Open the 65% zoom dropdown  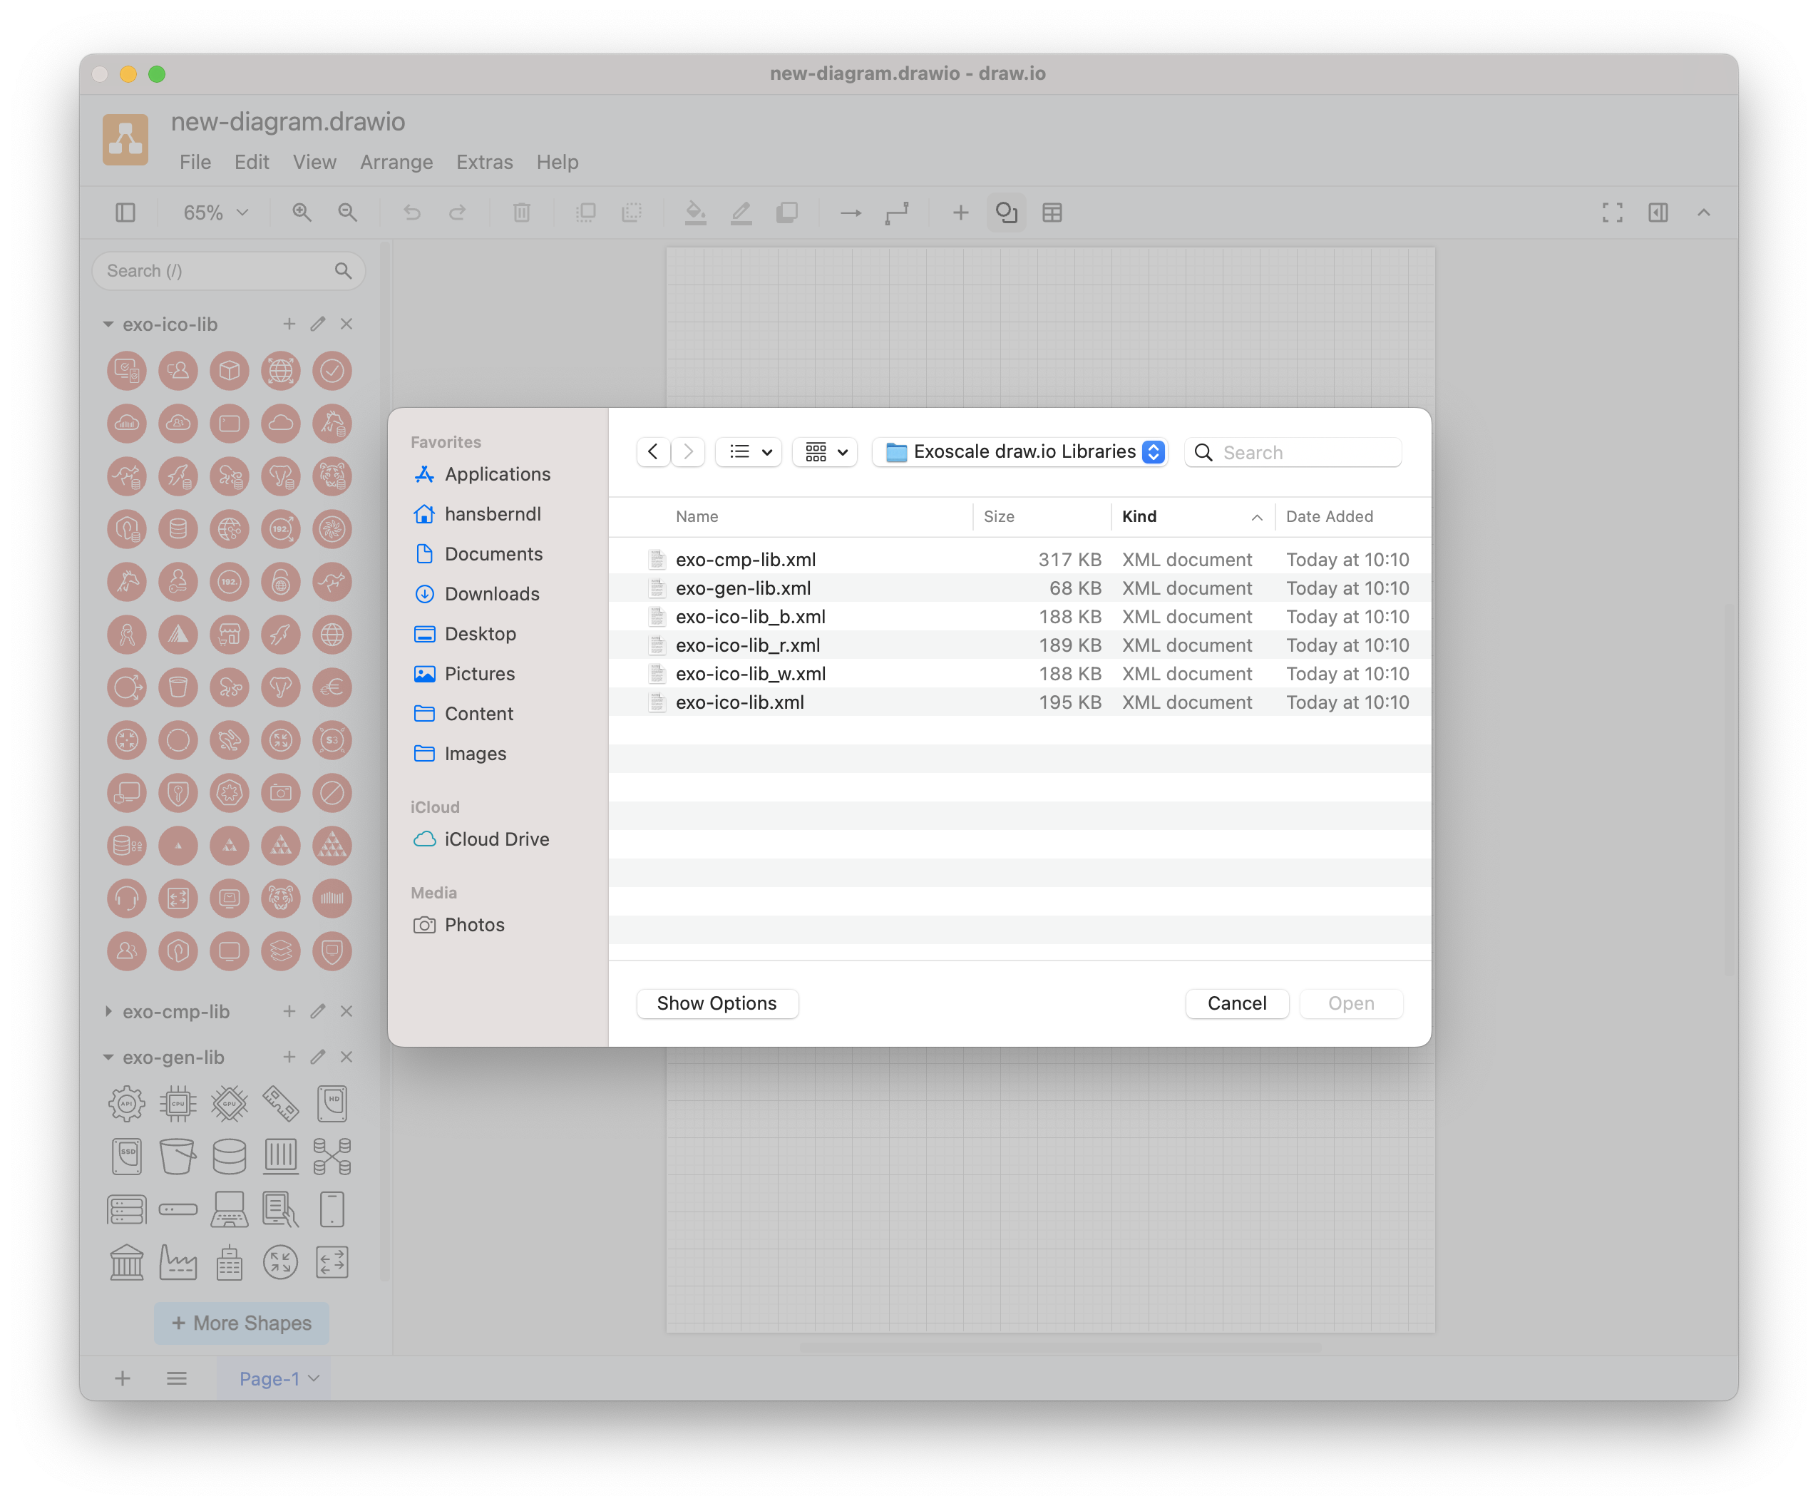[215, 212]
